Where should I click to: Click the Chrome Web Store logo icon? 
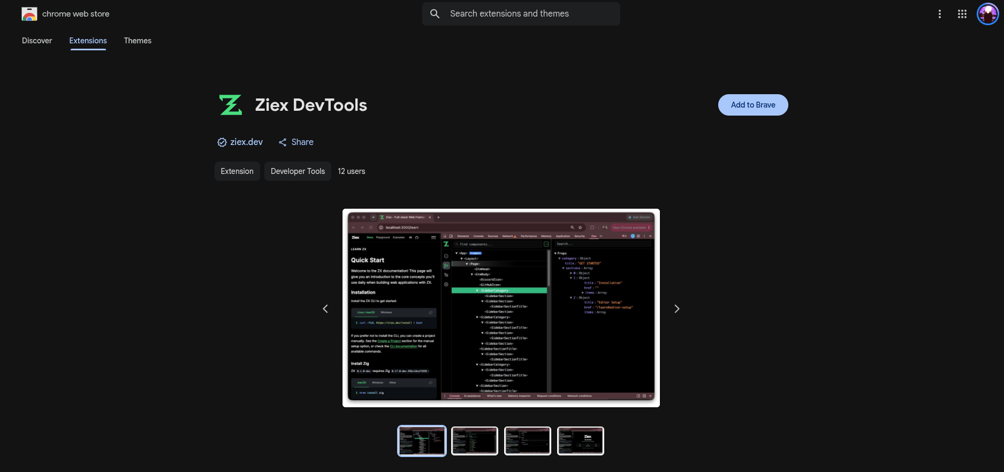pyautogui.click(x=29, y=14)
